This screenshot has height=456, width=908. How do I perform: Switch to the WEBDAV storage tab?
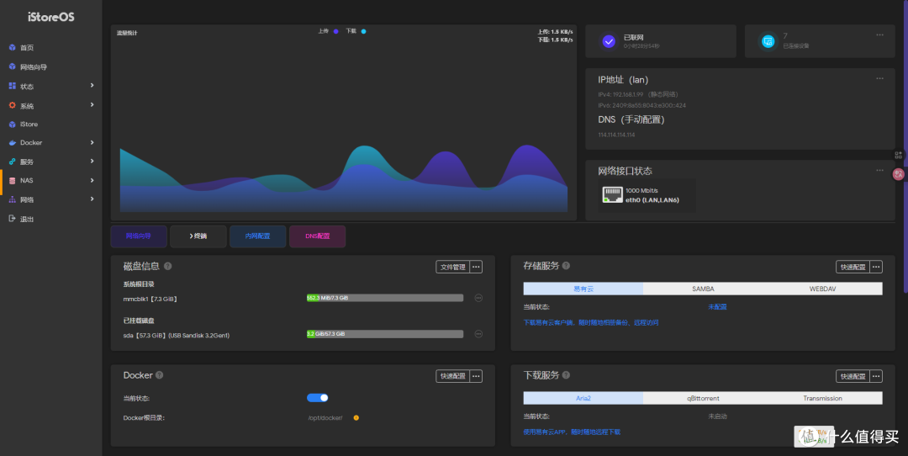point(822,289)
